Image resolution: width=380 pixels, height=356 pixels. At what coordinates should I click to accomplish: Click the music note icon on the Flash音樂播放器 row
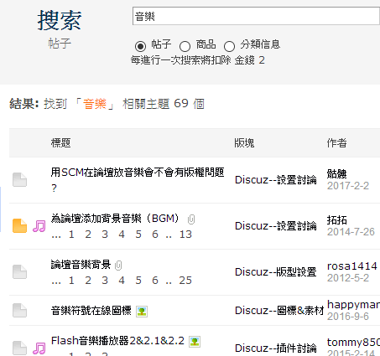[x=39, y=348]
